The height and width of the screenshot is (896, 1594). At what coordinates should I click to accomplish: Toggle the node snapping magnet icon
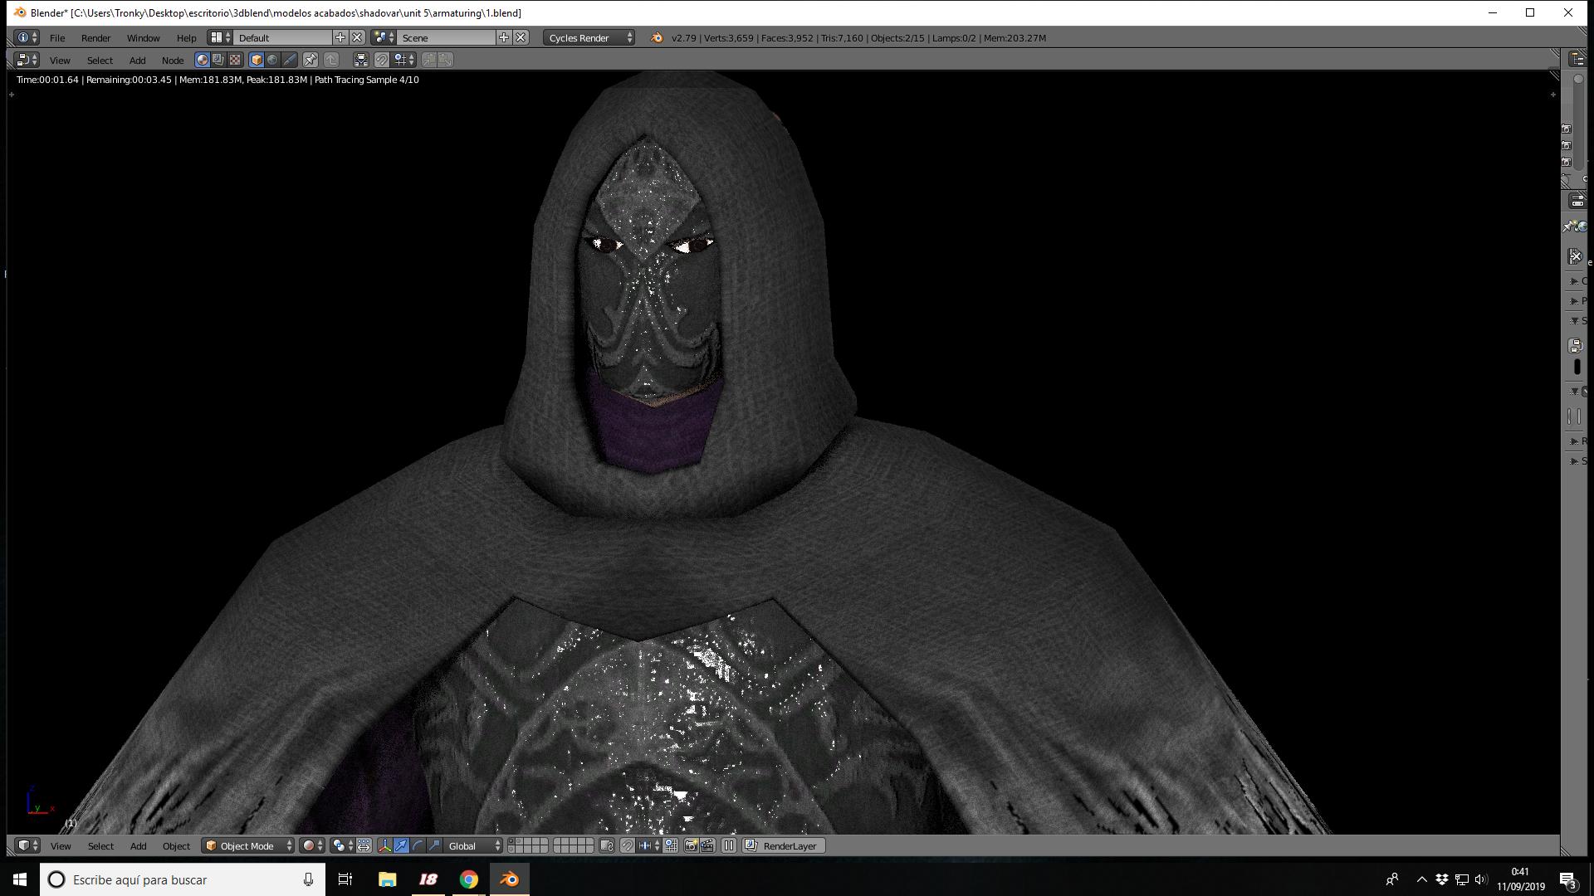point(381,60)
